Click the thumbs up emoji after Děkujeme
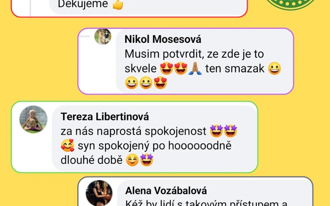Viewport: 330px width, 206px height. (x=118, y=4)
